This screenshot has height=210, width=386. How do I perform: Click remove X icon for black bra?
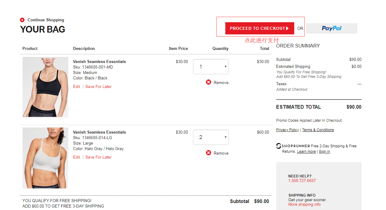click(x=209, y=82)
